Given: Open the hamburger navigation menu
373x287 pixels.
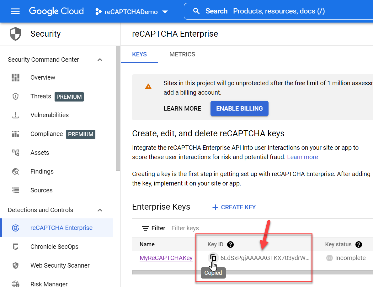Looking at the screenshot, I should [15, 11].
